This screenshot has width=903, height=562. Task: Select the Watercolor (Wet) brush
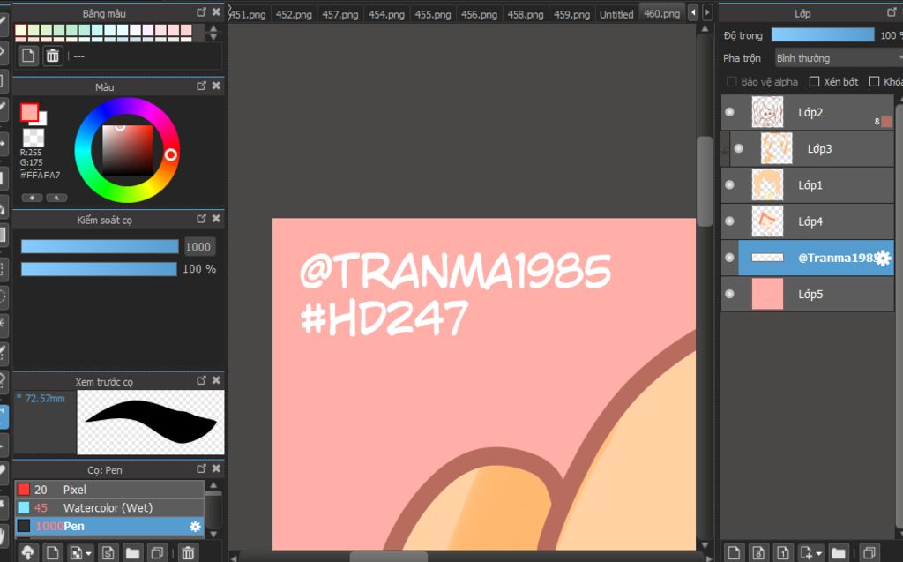pyautogui.click(x=109, y=508)
